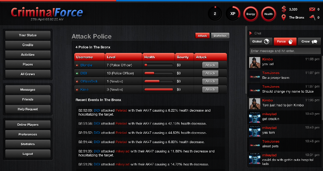The width and height of the screenshot is (323, 171).
Task: Click mikeylad avatar on 'get crackin' message
Action: coord(255,117)
